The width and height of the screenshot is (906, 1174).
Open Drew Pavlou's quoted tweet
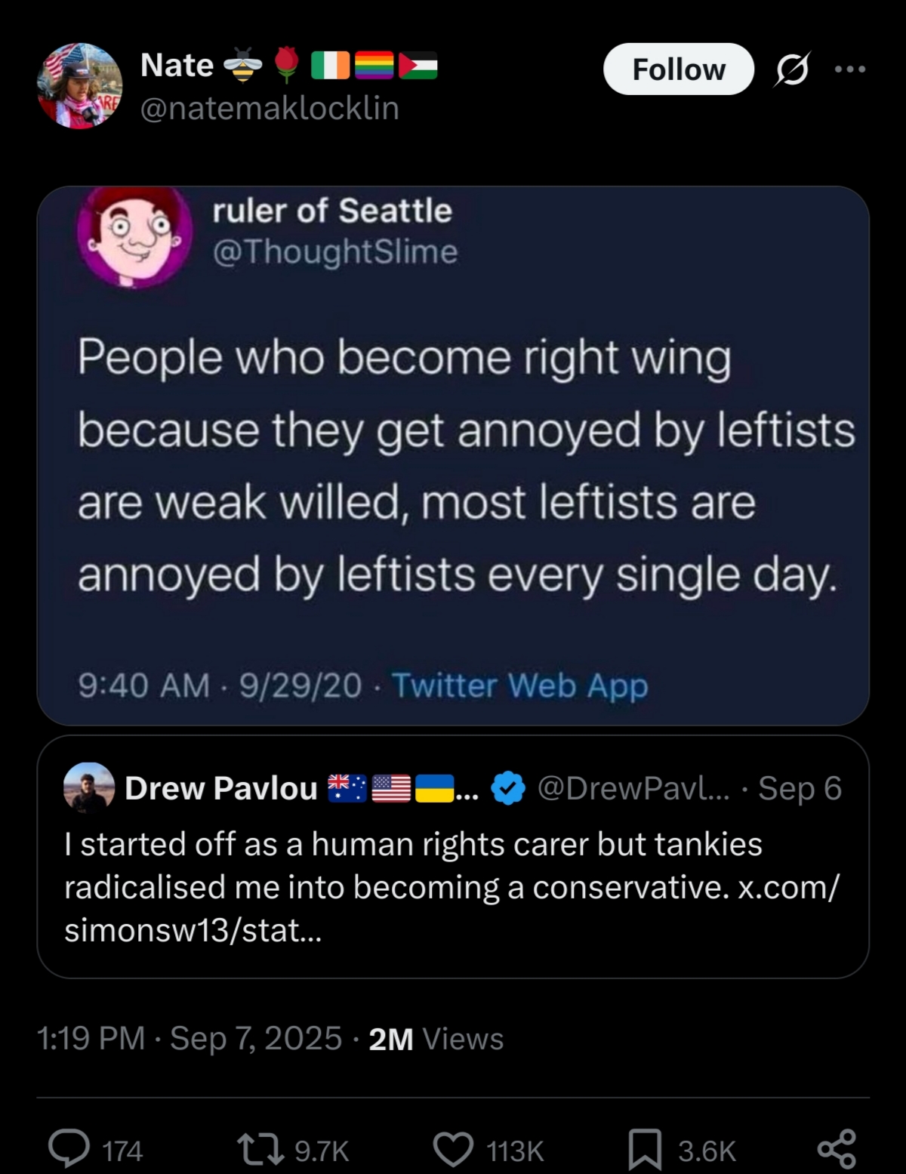453,887
